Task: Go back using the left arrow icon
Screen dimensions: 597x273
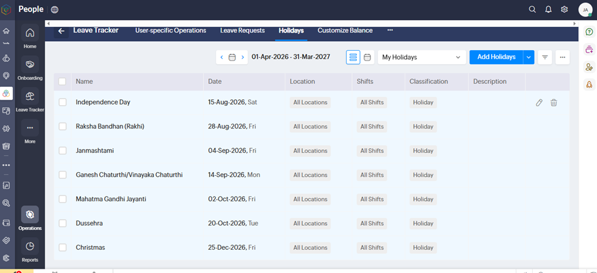Action: coord(61,31)
